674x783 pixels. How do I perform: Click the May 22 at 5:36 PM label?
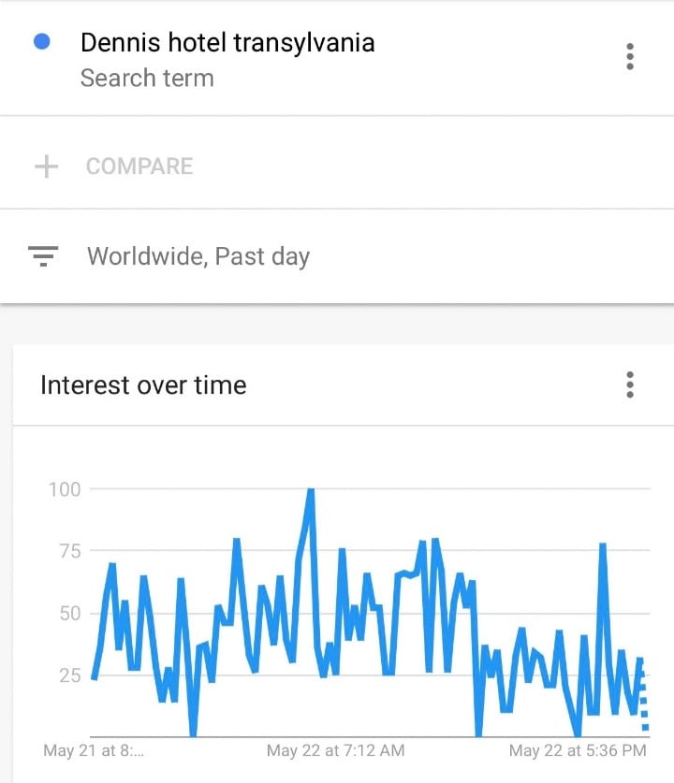tap(578, 750)
